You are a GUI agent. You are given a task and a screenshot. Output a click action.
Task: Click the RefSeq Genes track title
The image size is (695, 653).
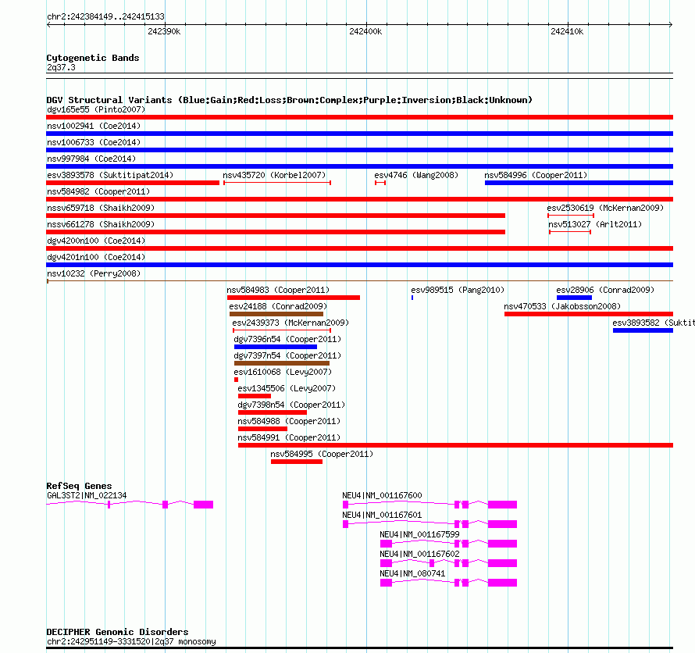79,486
